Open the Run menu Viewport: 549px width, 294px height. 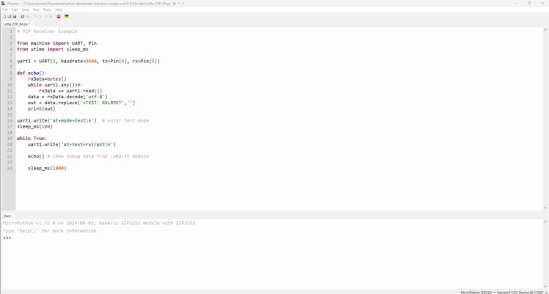36,10
